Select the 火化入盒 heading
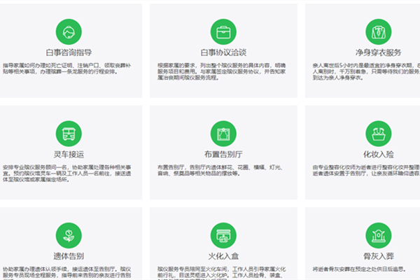This screenshot has height=280, width=420. [x=223, y=256]
